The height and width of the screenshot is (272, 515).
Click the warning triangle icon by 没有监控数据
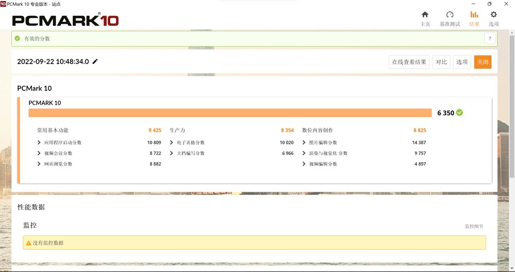click(x=28, y=243)
